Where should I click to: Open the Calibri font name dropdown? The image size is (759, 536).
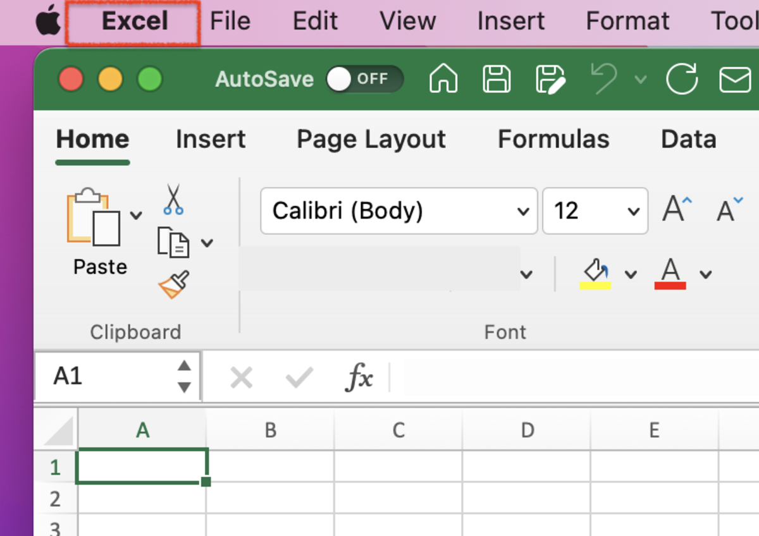pyautogui.click(x=522, y=211)
